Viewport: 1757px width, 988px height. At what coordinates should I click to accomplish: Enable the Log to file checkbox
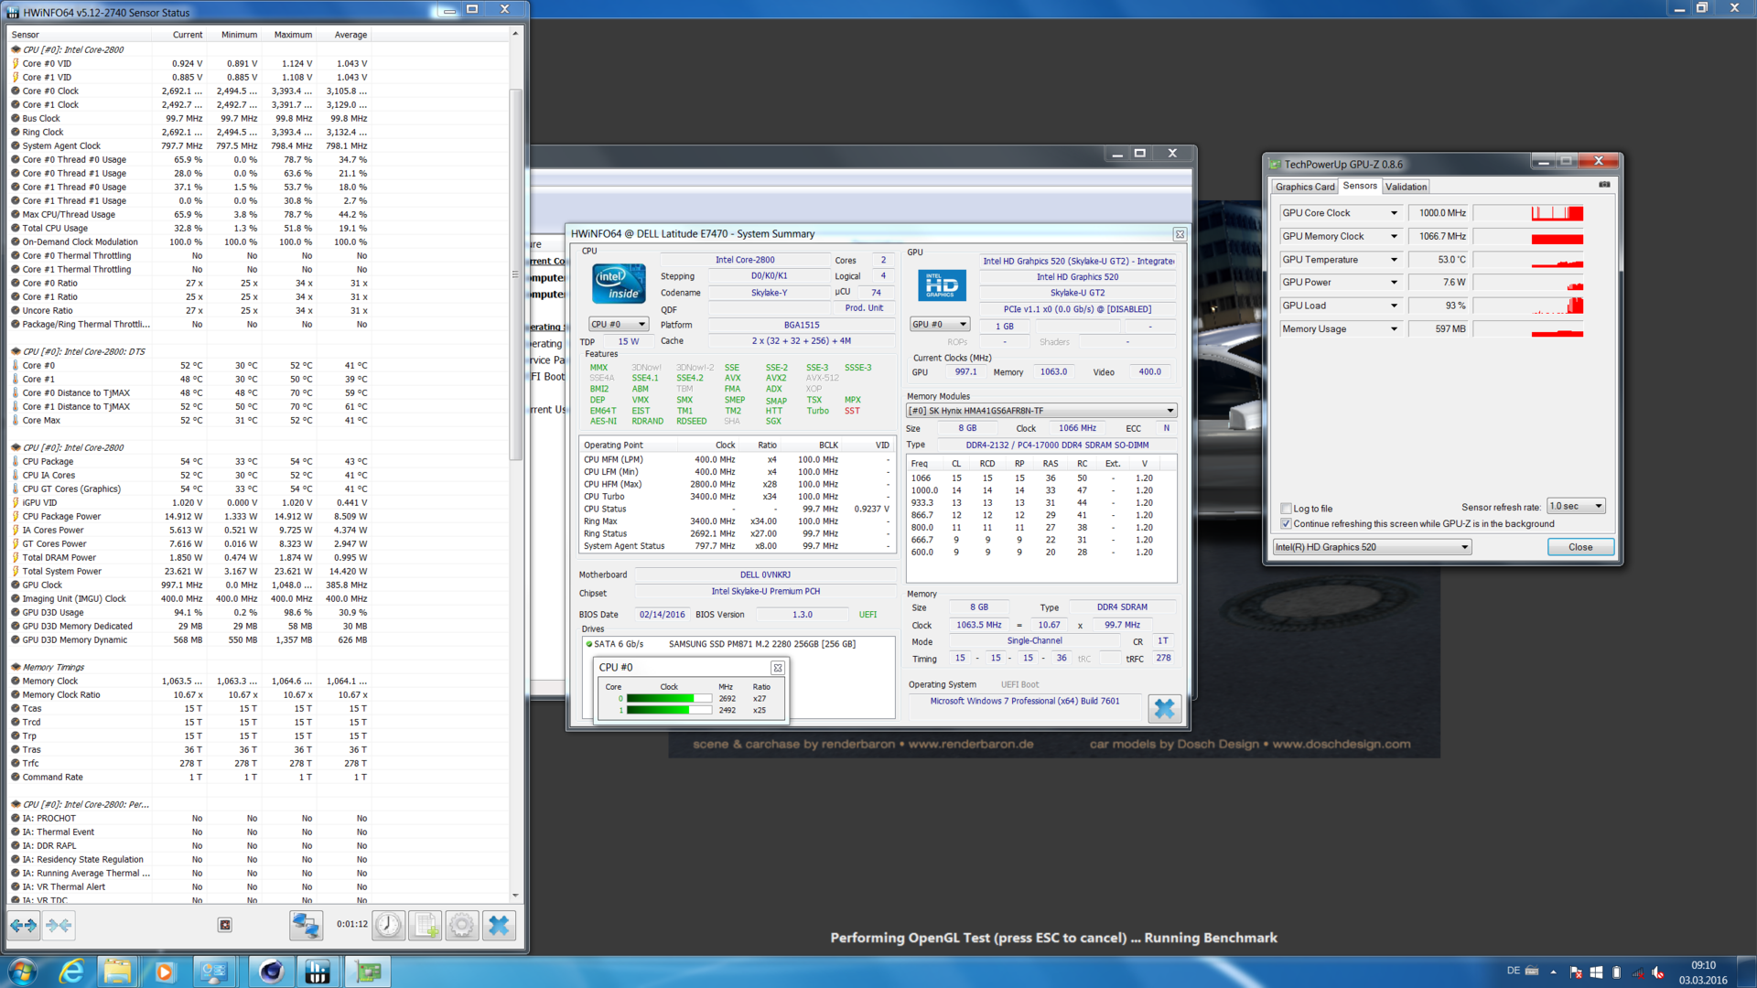1286,509
